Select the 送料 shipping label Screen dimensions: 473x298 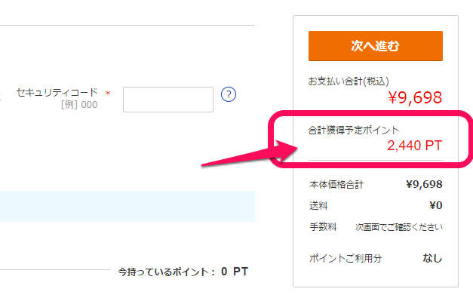tap(318, 205)
